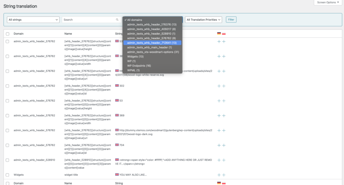
Task: Check the admin_texts_whb_header_528910 row
Action: click(x=7, y=160)
